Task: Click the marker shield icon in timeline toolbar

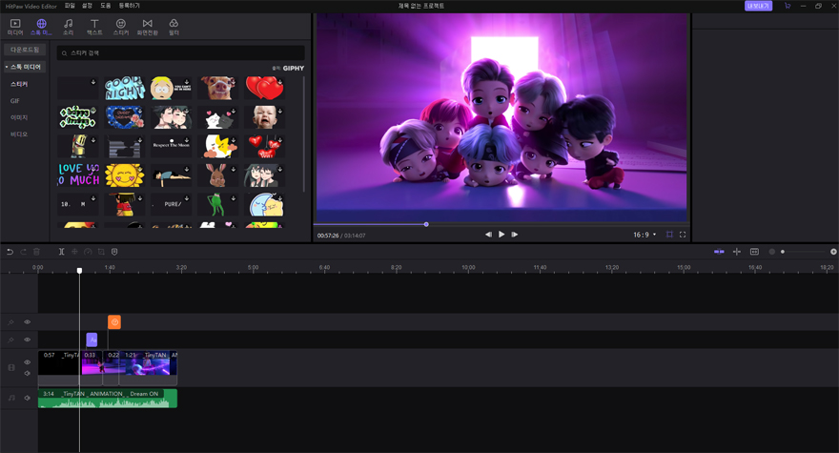Action: coord(114,252)
